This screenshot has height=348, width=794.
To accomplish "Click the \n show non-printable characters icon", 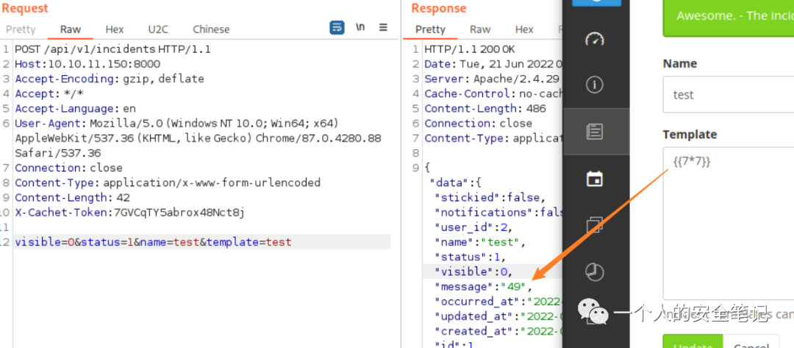I will [360, 27].
